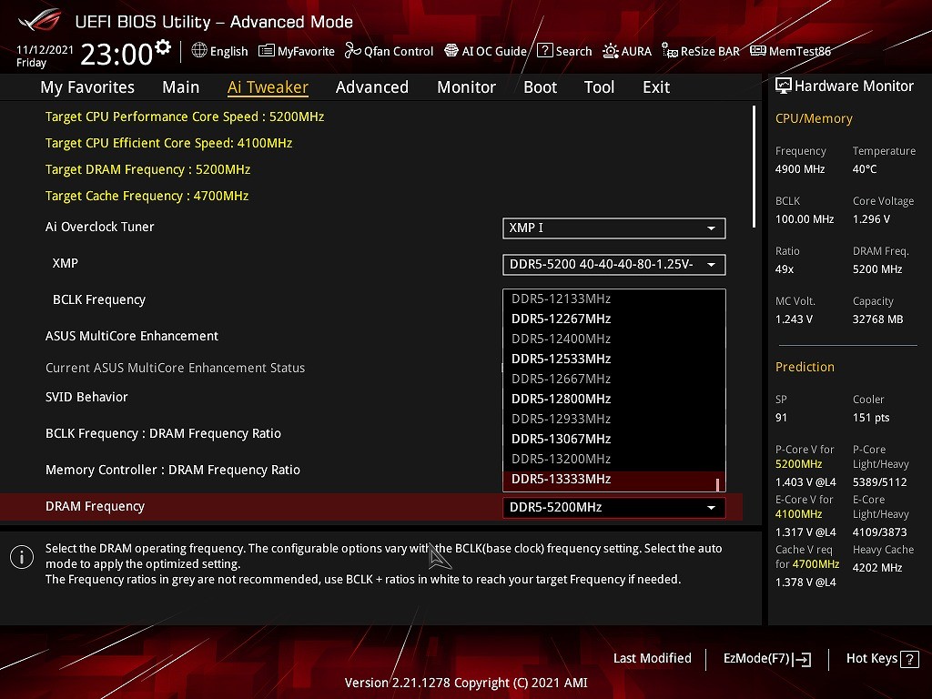Choose the highlighted DDR5-13333MHz option
Viewport: 932px width, 699px height.
tap(561, 480)
